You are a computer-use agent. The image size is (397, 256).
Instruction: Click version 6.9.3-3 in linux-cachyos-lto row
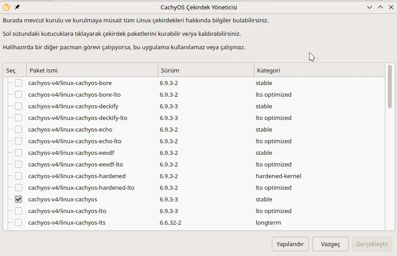click(169, 211)
